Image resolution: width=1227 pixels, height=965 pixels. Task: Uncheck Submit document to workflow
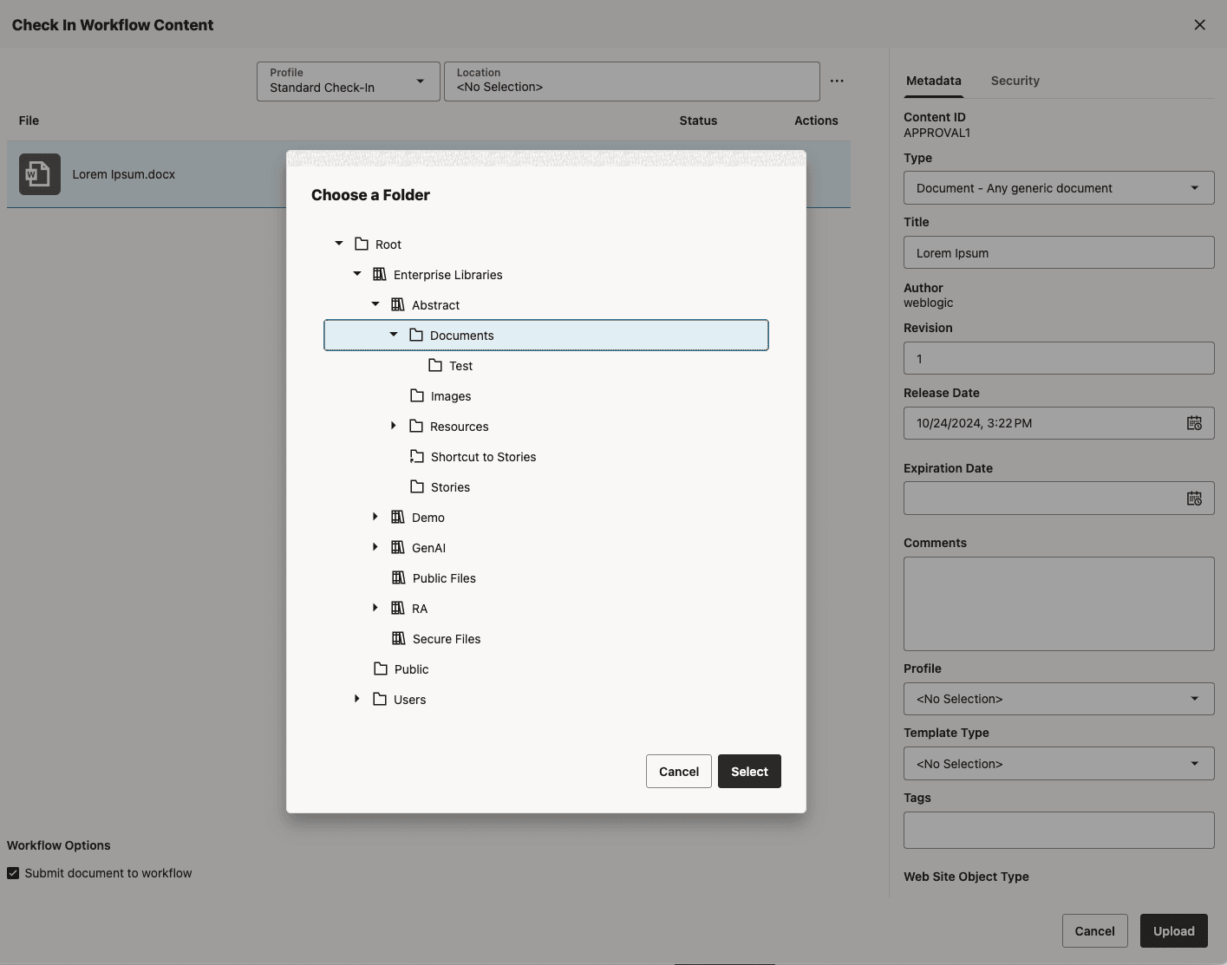[13, 873]
